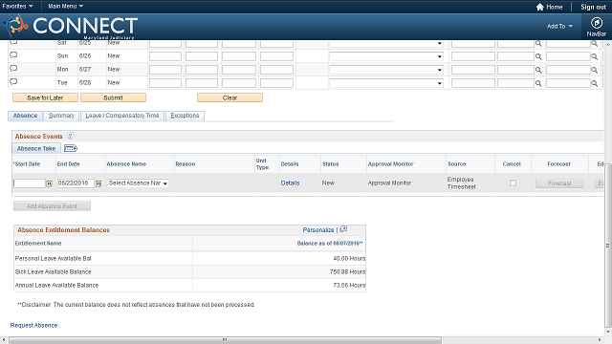The height and width of the screenshot is (344, 612).
Task: Click the Submit button
Action: [113, 97]
